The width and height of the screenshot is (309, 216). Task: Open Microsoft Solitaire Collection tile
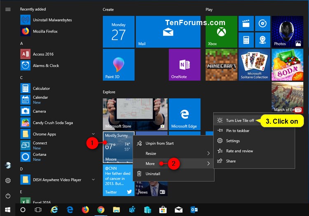255,65
